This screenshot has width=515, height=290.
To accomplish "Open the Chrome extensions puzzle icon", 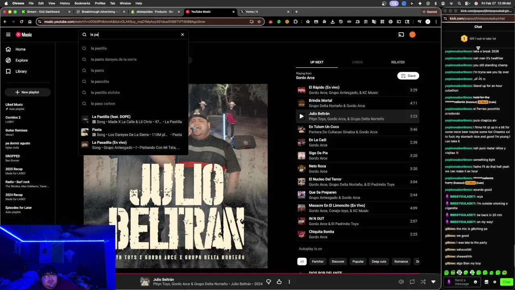I will 295,21.
